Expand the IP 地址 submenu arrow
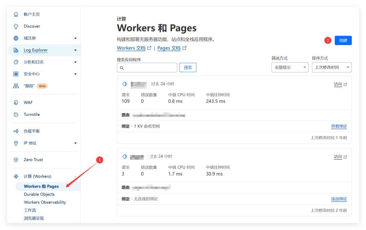 pos(75,143)
